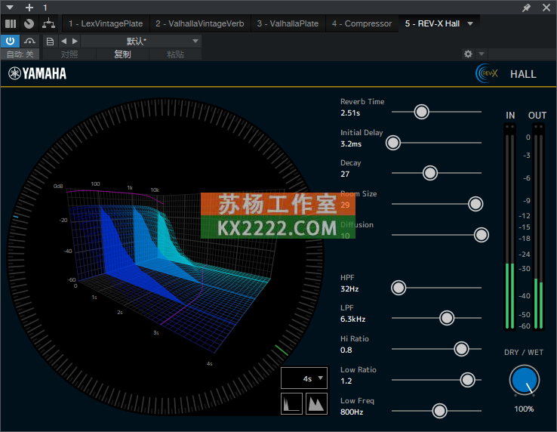Pin the plugin window

(x=526, y=8)
